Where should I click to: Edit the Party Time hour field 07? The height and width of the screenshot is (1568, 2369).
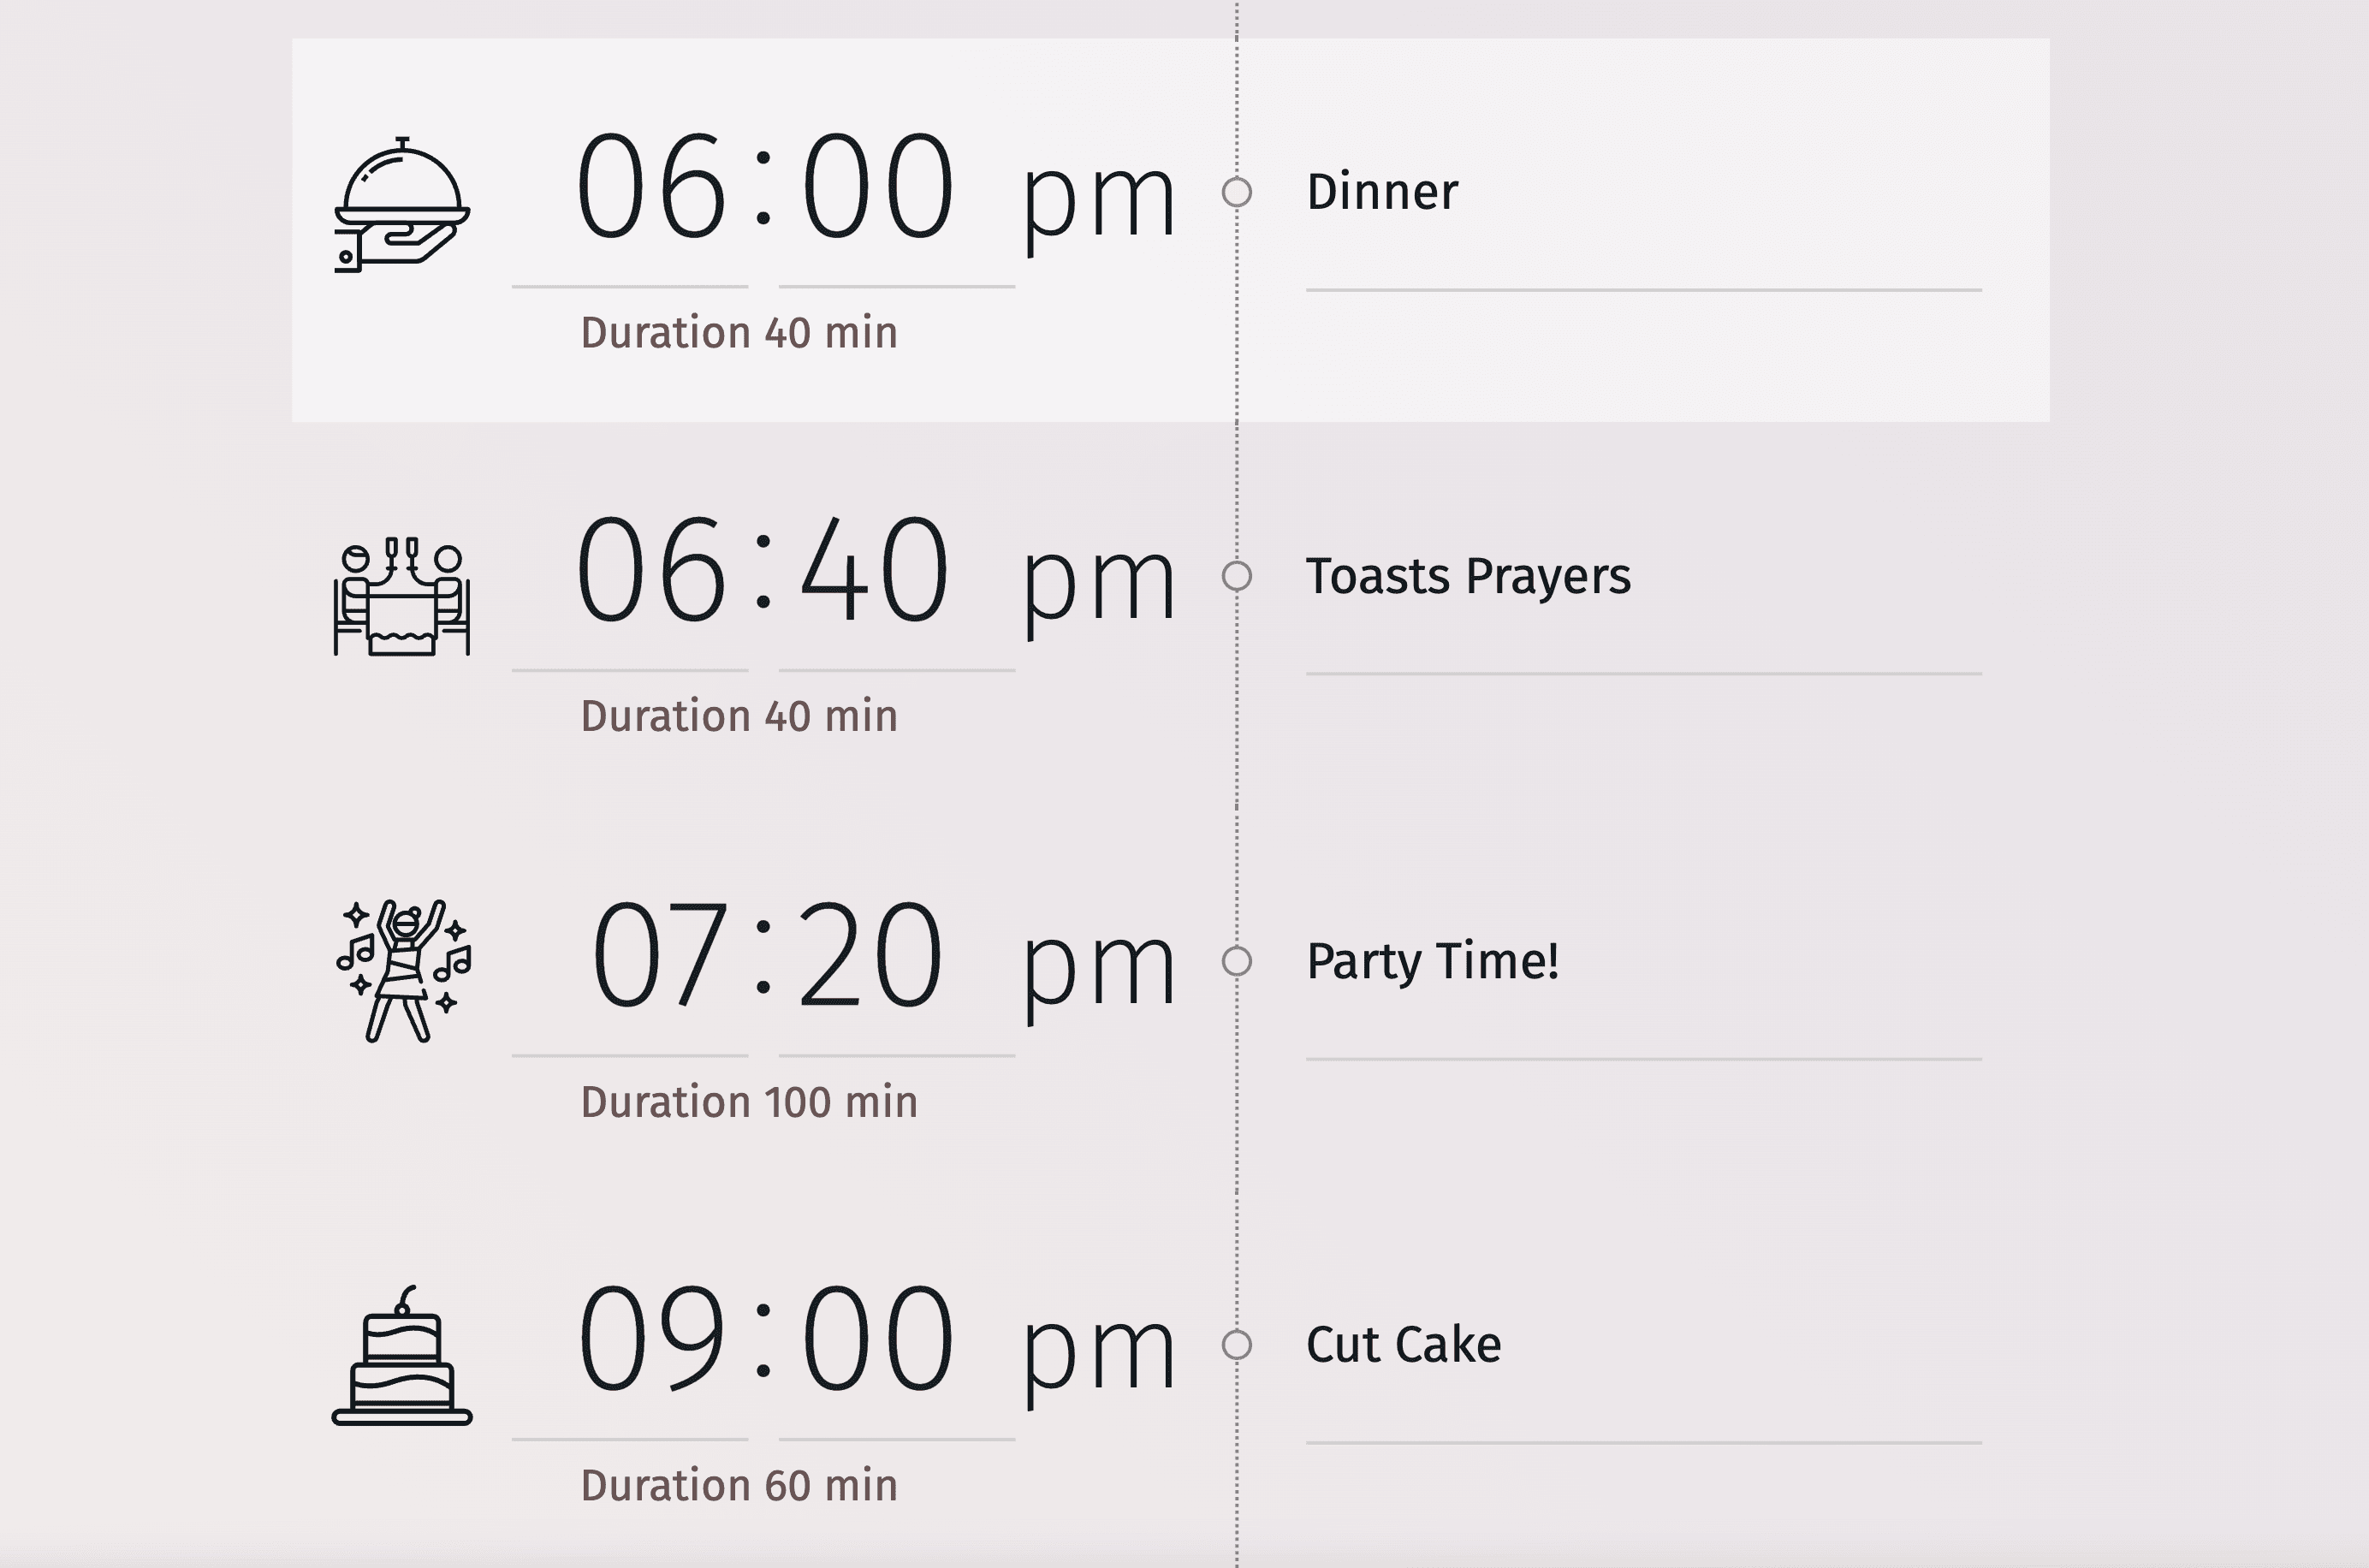coord(658,955)
